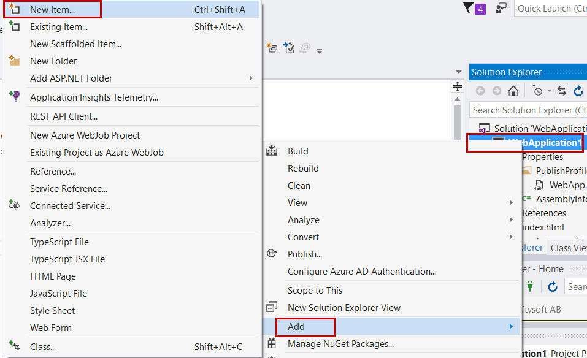The image size is (587, 358).
Task: Click the NuGet package icon
Action: pyautogui.click(x=272, y=343)
